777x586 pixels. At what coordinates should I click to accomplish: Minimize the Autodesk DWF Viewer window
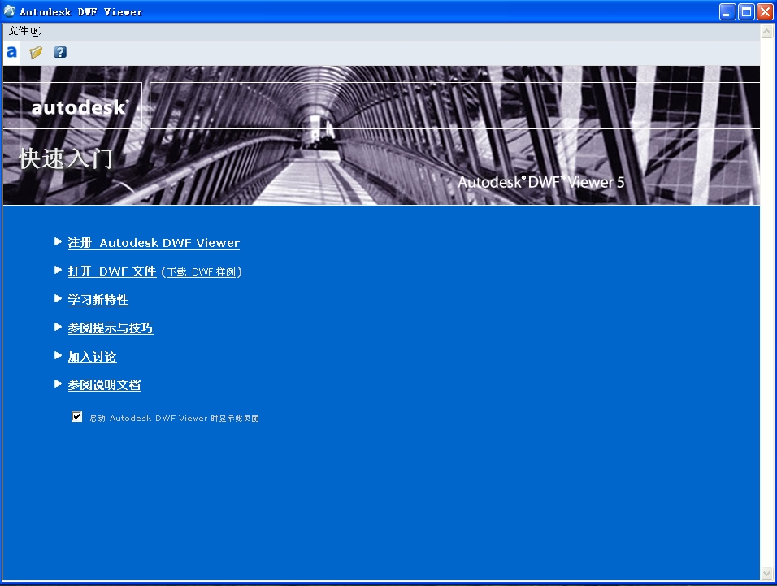coord(727,11)
